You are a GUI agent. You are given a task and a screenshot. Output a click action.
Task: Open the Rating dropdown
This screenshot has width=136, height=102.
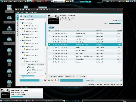coord(120,21)
